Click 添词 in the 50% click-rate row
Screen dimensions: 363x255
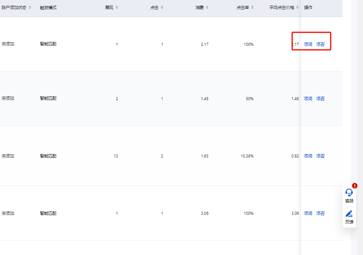(308, 99)
